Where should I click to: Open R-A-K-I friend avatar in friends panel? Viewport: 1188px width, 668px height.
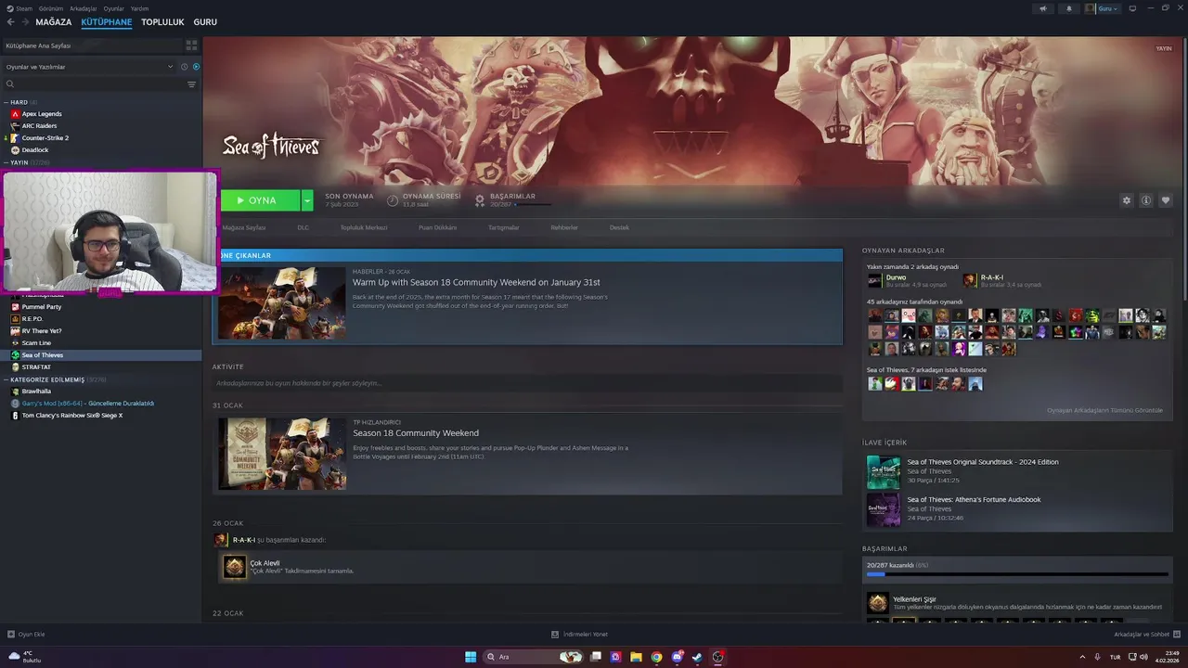[970, 280]
